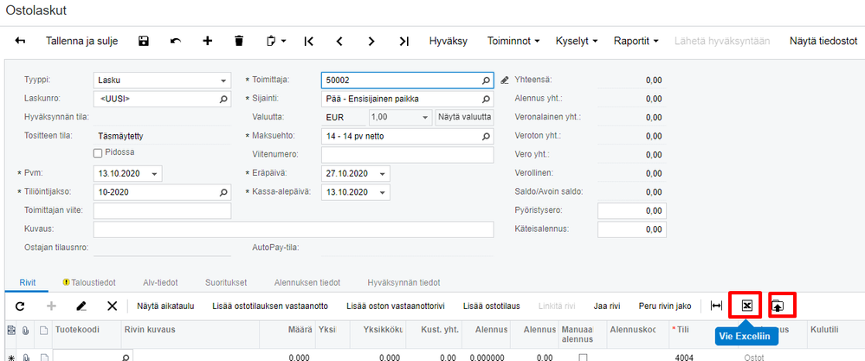Viewport: 865px width, 361px height.
Task: Switch to the Taloustiedot tab
Action: tap(89, 283)
